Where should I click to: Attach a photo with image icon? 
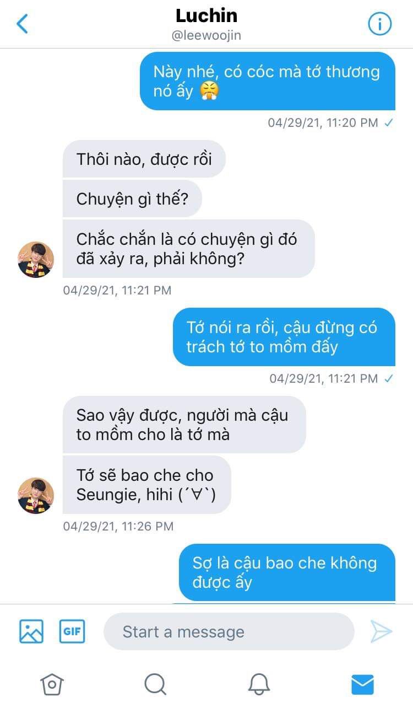pos(31,631)
